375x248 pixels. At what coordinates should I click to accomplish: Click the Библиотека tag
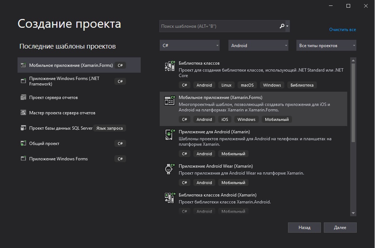coord(302,85)
